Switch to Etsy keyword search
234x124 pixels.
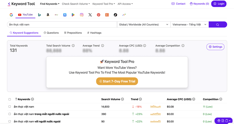coord(107,15)
